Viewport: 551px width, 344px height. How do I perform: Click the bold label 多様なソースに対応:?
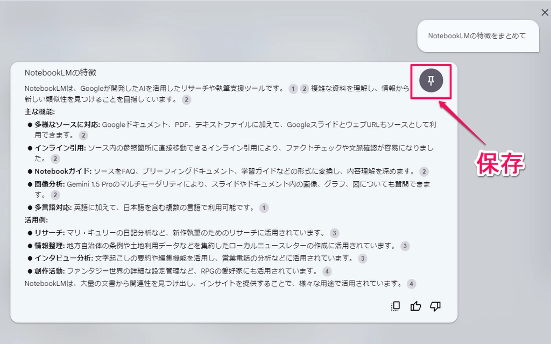(x=67, y=125)
